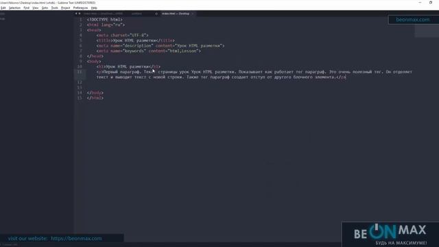The width and height of the screenshot is (439, 247).
Task: Open the Selection menu
Action: pos(14,8)
